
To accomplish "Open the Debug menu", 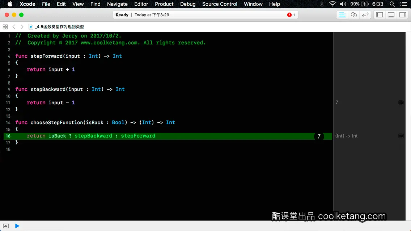I will click(188, 4).
